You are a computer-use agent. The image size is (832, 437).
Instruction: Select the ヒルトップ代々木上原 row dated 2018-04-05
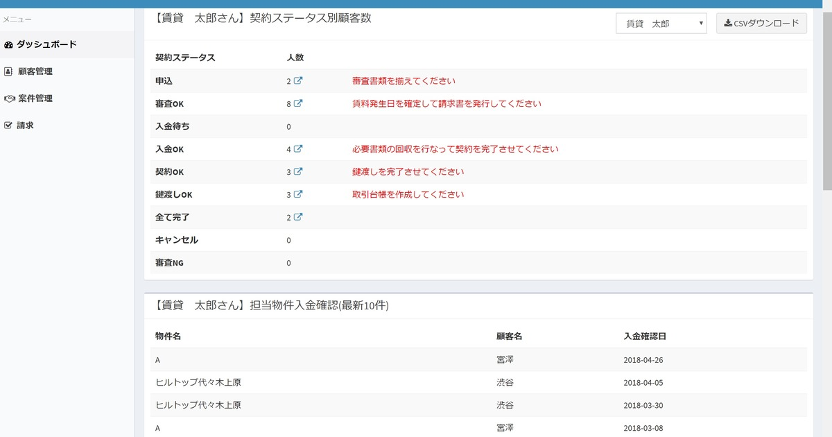[198, 382]
